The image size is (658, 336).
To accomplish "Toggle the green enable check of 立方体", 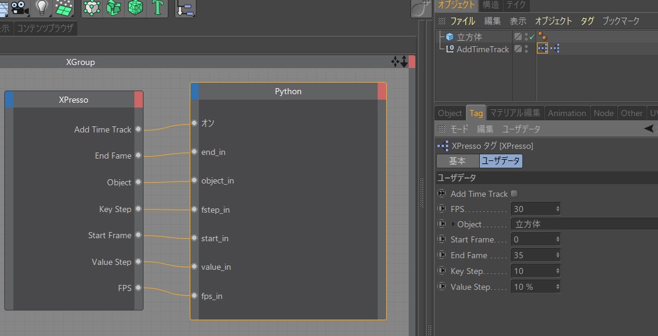I will 532,37.
